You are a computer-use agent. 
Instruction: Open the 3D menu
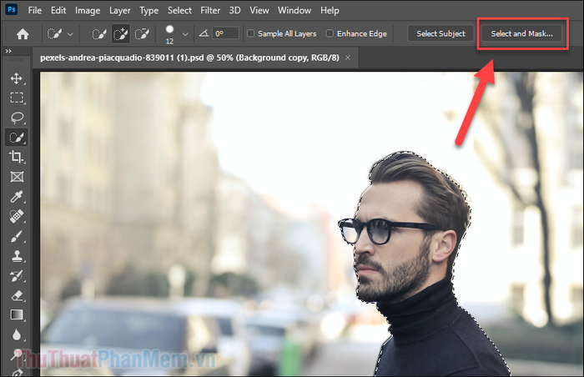click(234, 11)
